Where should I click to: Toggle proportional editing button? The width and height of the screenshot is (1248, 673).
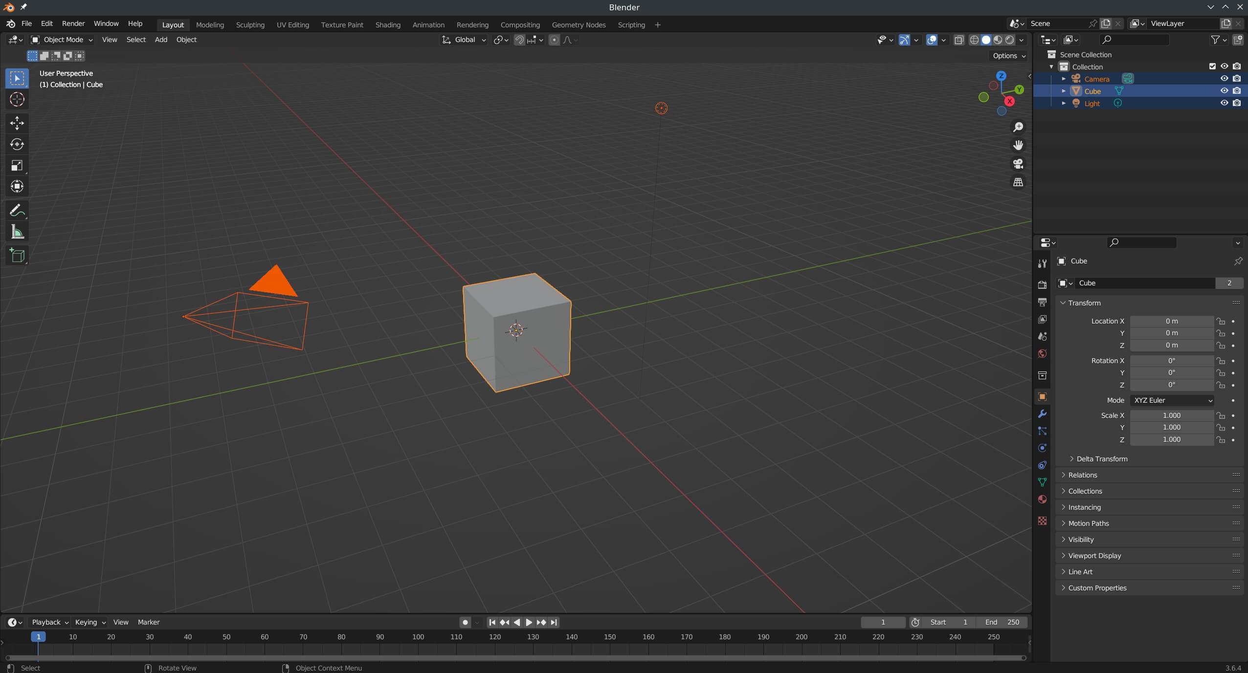554,40
